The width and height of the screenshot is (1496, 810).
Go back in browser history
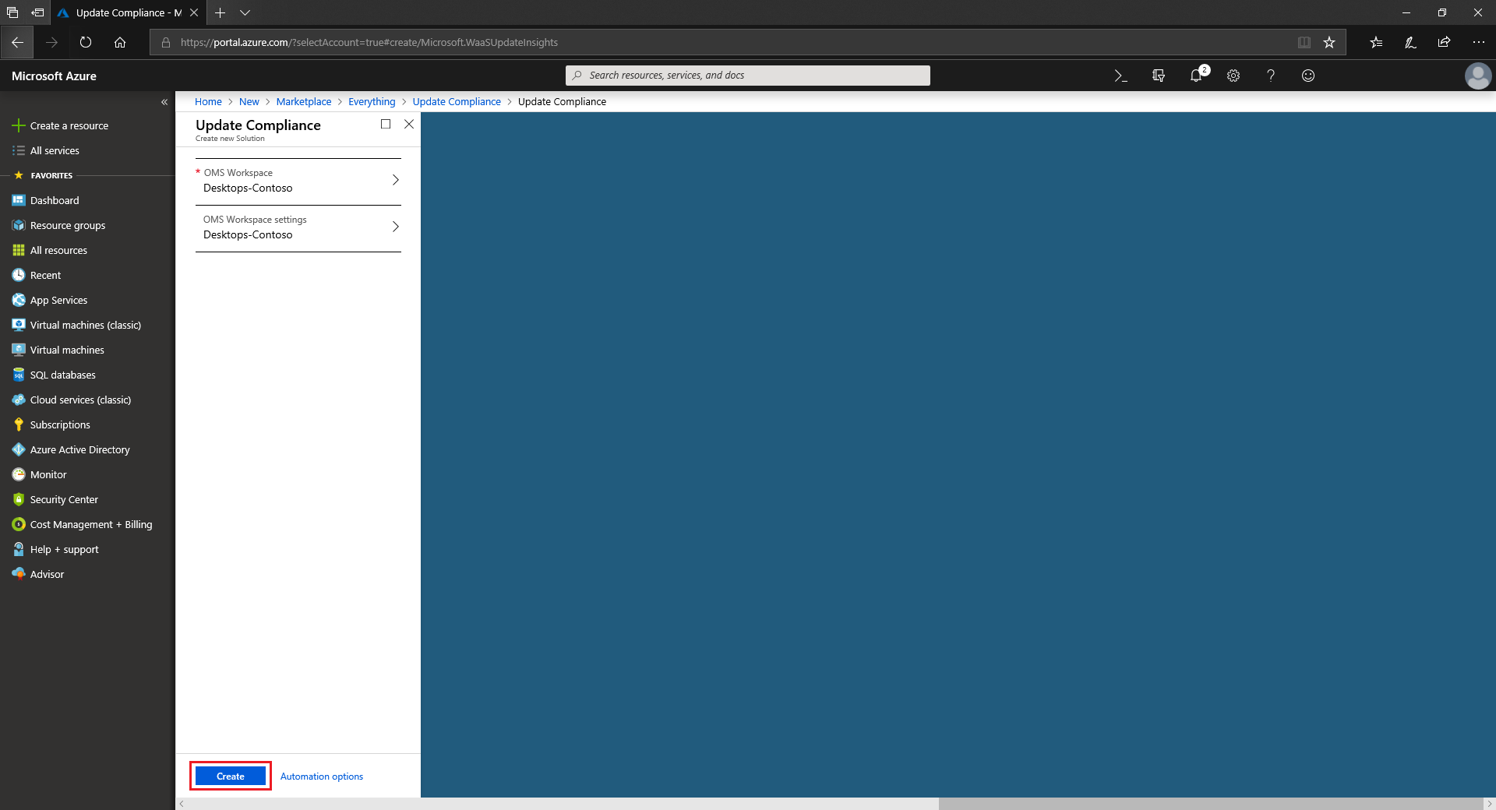coord(17,42)
